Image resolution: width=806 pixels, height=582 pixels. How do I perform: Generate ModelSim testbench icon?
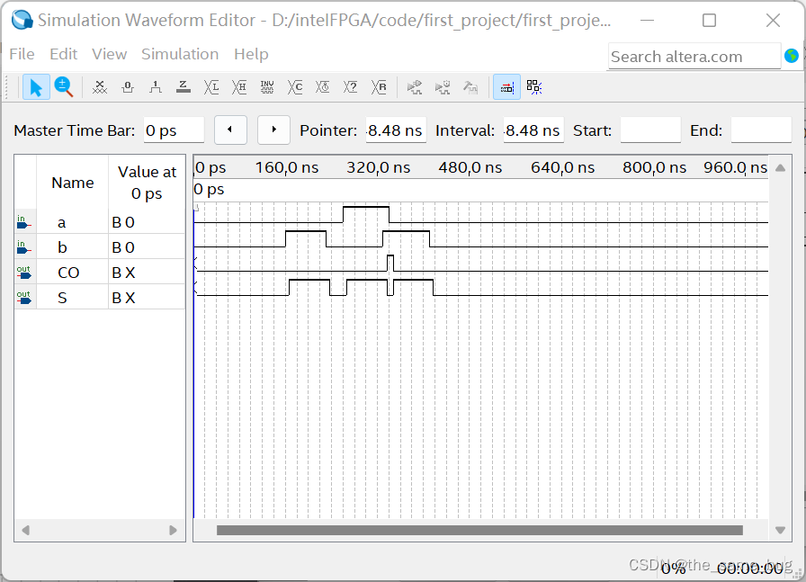(x=470, y=87)
